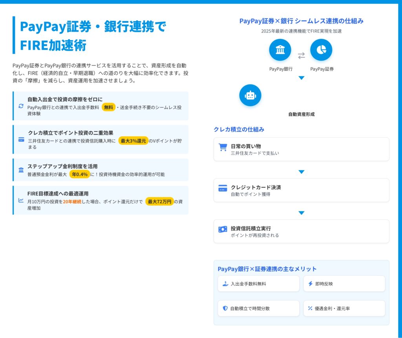402x338 pixels.
Task: Click the shopping cart icon for 日常の買い物
Action: pos(223,147)
